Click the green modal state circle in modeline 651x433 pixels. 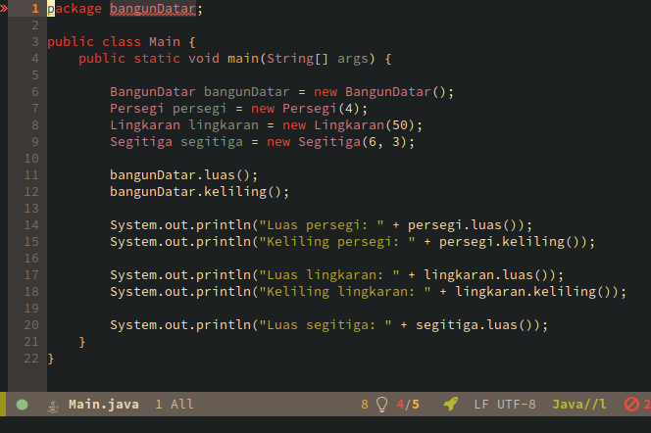tap(23, 404)
